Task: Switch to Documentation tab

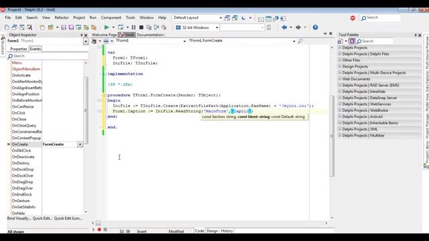Action: point(150,35)
